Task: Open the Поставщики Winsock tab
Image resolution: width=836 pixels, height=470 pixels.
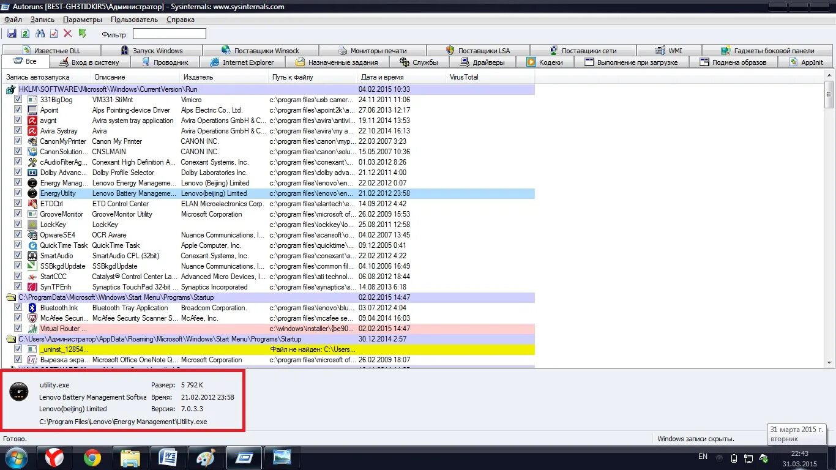Action: click(x=261, y=51)
